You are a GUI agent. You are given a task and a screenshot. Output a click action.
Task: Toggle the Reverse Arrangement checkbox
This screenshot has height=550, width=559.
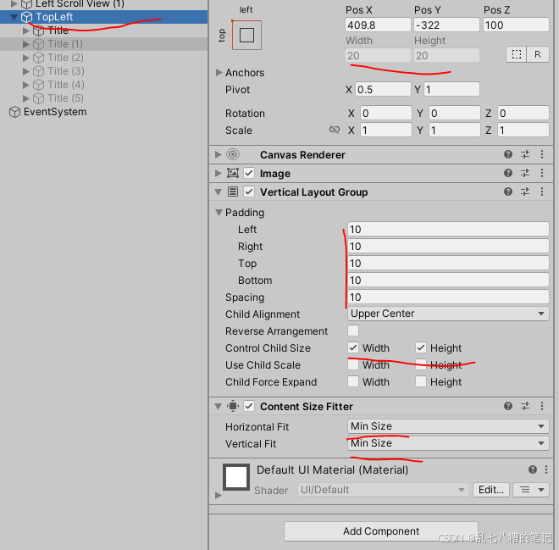[353, 331]
